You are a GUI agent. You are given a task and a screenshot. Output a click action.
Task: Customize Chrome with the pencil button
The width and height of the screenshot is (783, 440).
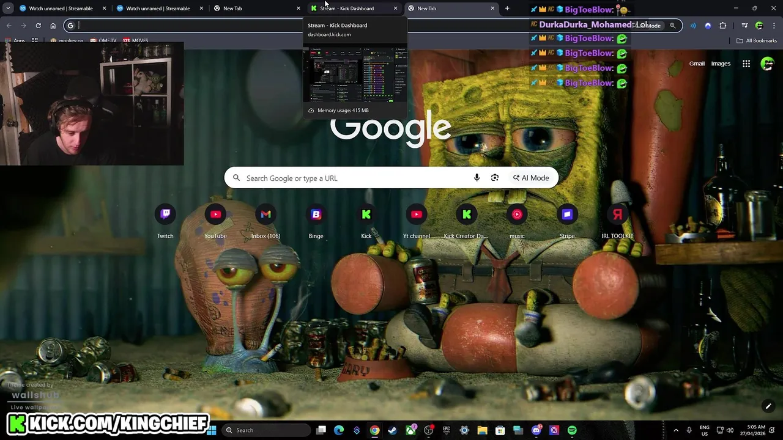[768, 406]
